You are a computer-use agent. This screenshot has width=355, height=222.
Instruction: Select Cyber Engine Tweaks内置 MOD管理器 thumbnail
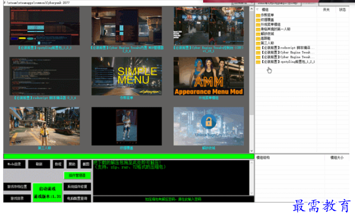127,26
